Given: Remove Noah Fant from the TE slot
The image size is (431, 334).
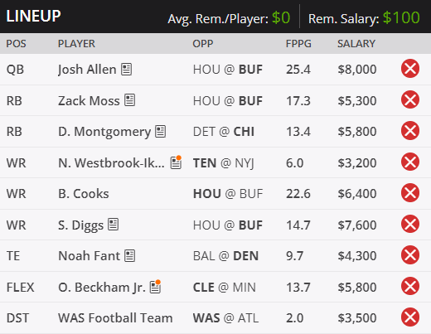Looking at the screenshot, I should point(410,255).
